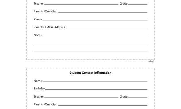Click the Student Contact Information heading

[90, 73]
